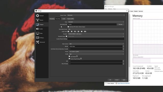
Task: Open the Recording Format dropdown
Action: 96,29
